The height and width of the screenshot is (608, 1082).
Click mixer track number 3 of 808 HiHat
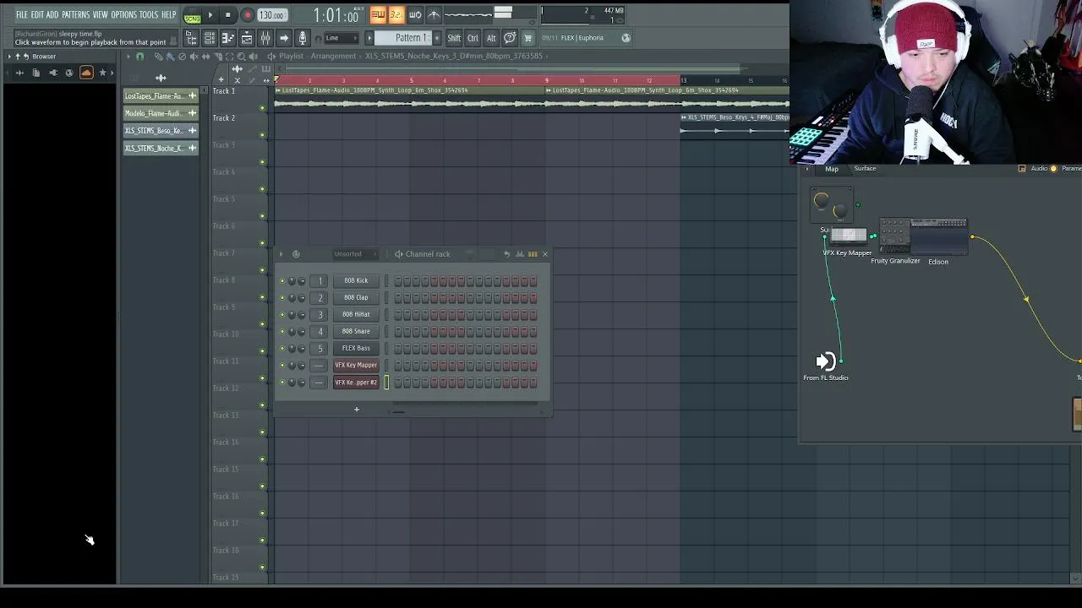coord(320,315)
